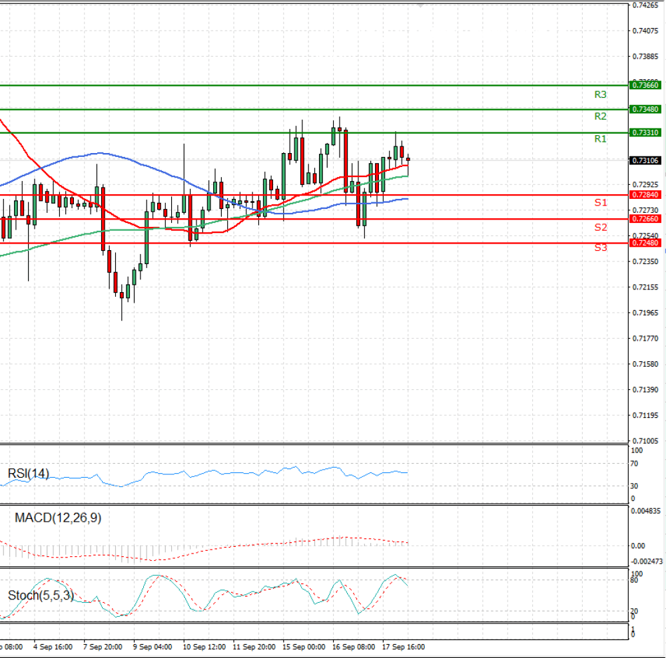Click the 15 Sep 00:00 time label
Image resolution: width=666 pixels, height=658 pixels.
tap(304, 647)
